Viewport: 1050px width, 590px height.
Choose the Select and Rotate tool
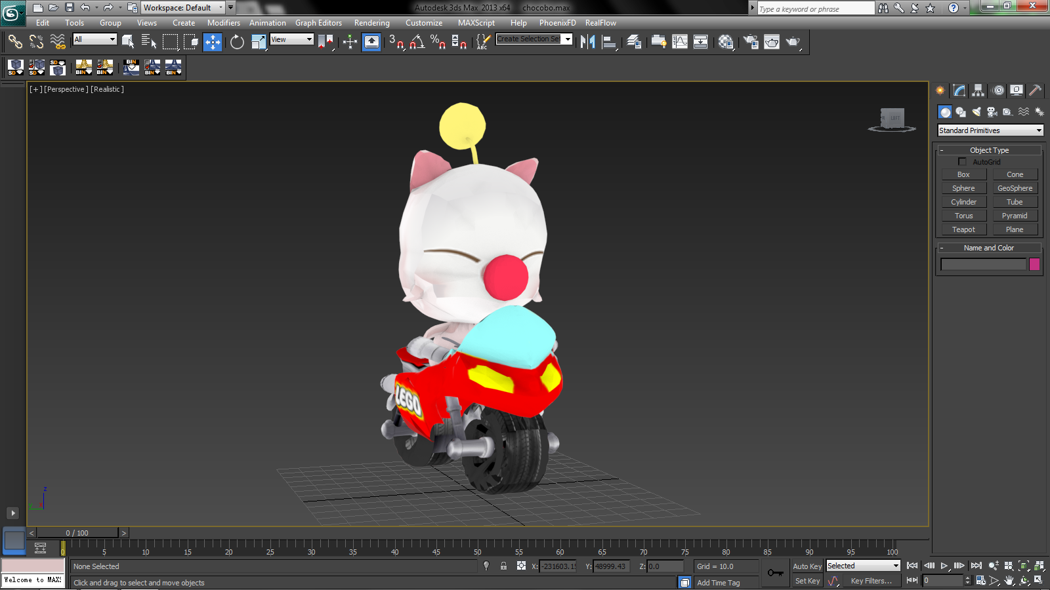pyautogui.click(x=237, y=42)
